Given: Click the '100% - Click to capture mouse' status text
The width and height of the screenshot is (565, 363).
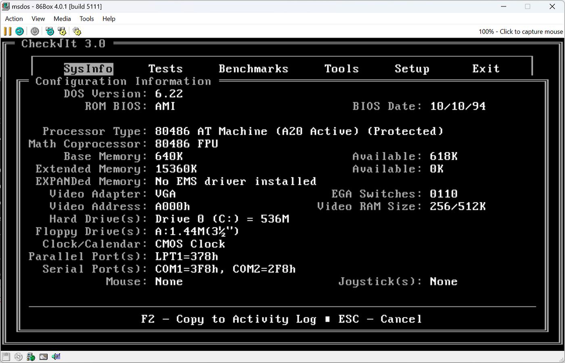Looking at the screenshot, I should (x=521, y=31).
